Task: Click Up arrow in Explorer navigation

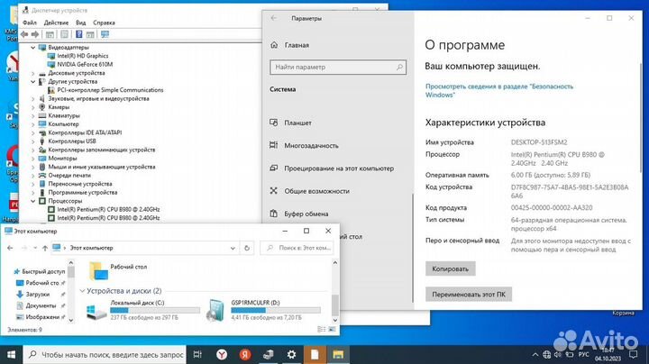Action: (x=45, y=248)
